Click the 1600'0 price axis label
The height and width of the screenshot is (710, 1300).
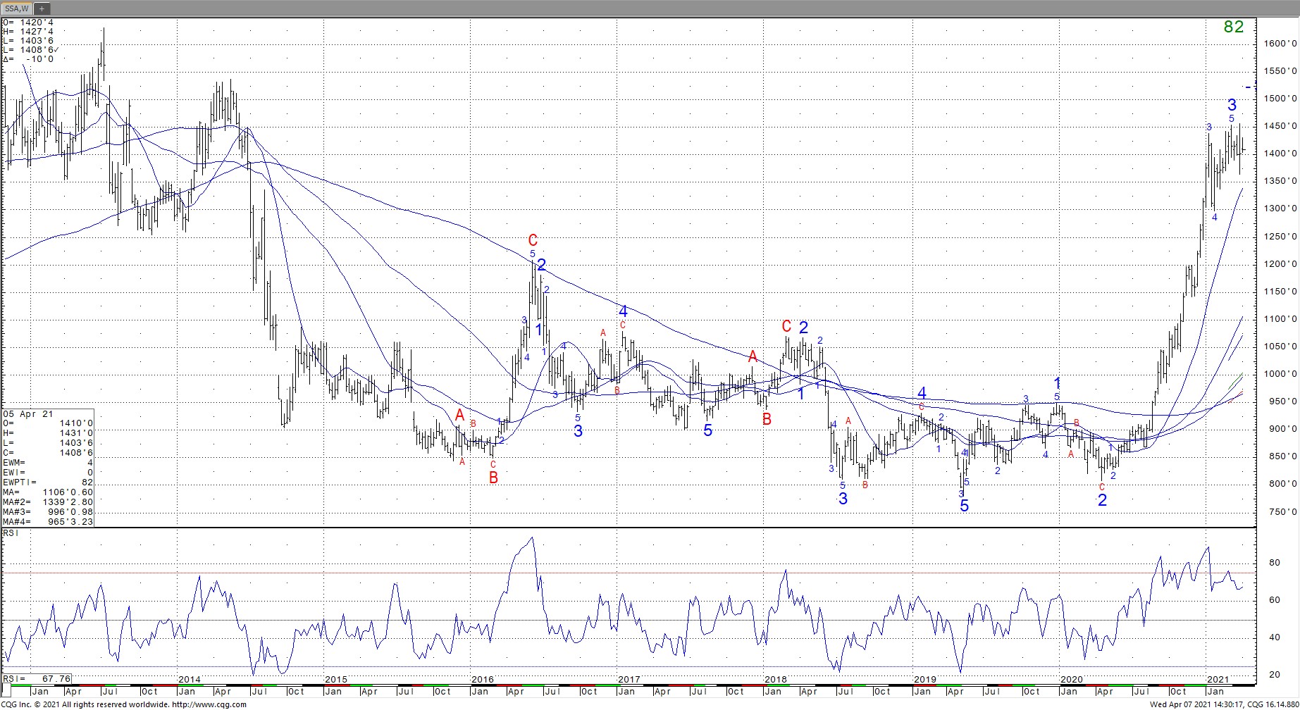[1280, 43]
